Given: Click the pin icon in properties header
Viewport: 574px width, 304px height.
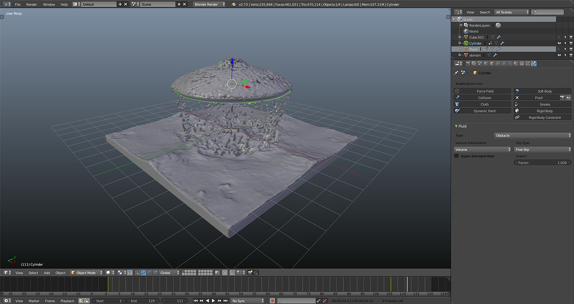Looking at the screenshot, I should pyautogui.click(x=456, y=73).
